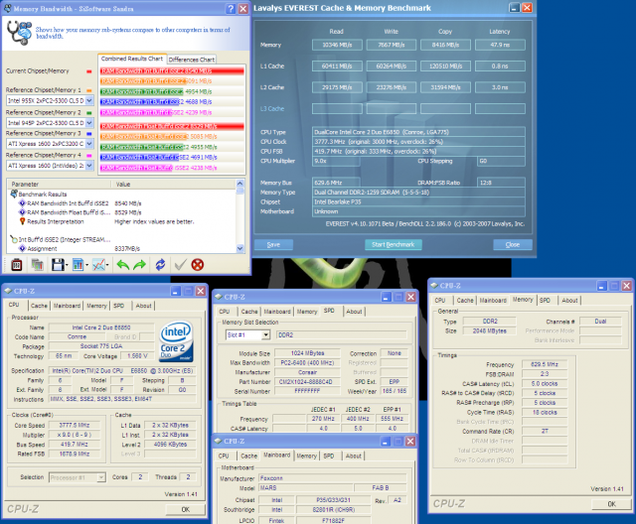Click Save button in EVEREST window
The width and height of the screenshot is (636, 524).
click(273, 244)
